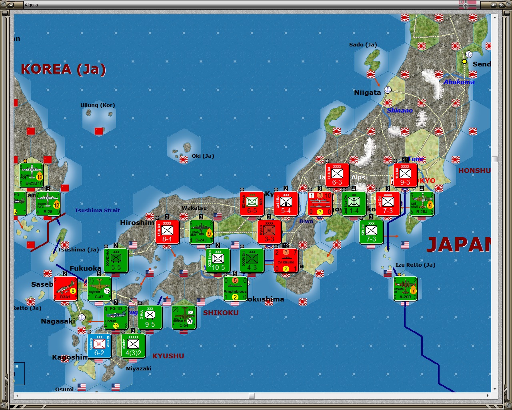Select the CA Idzumo cruiser counter
This screenshot has width=512, height=410.
click(x=286, y=260)
